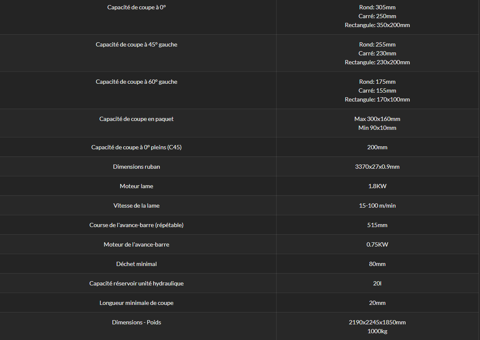Click 'Capacité de coupe à 0° pleins (C45)' row

[x=239, y=147]
